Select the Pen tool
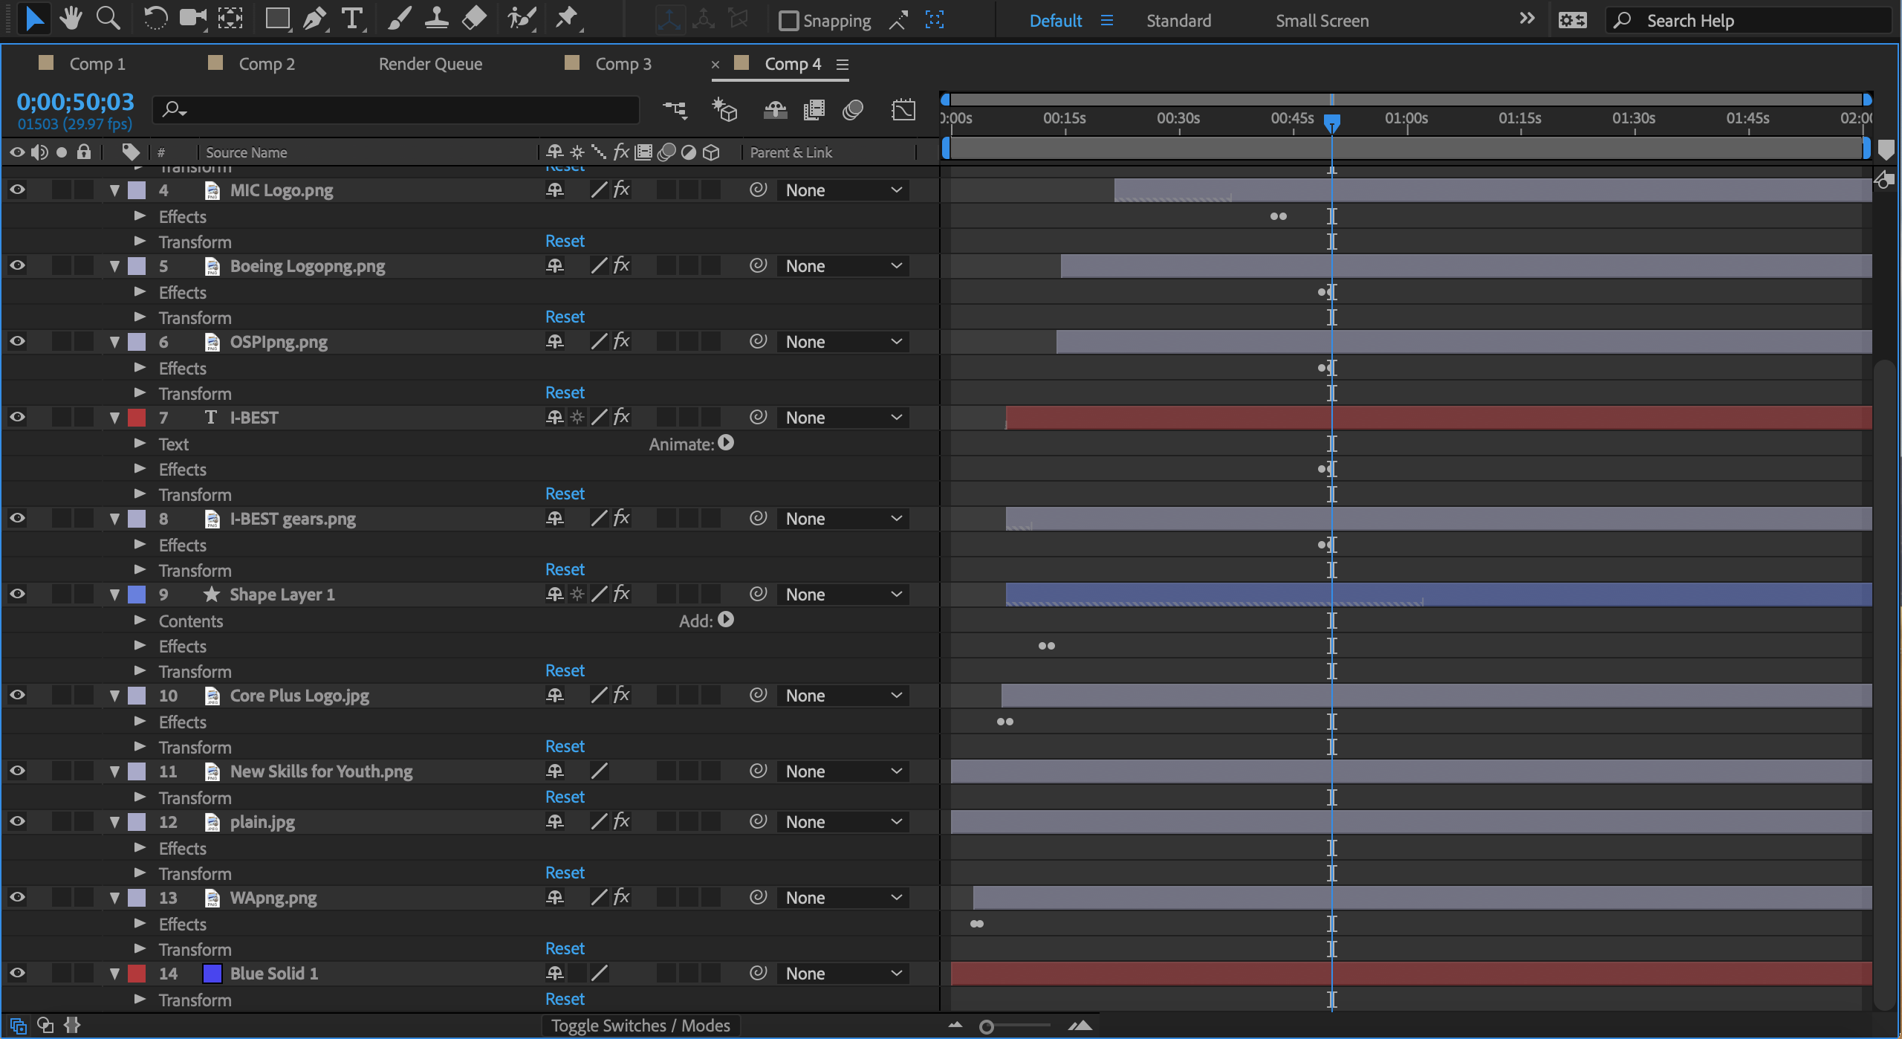The width and height of the screenshot is (1902, 1039). [x=315, y=19]
